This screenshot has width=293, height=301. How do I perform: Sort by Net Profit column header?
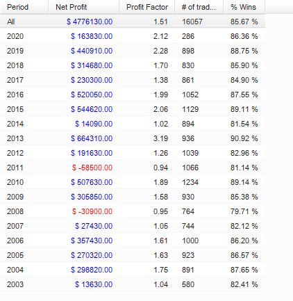point(83,7)
